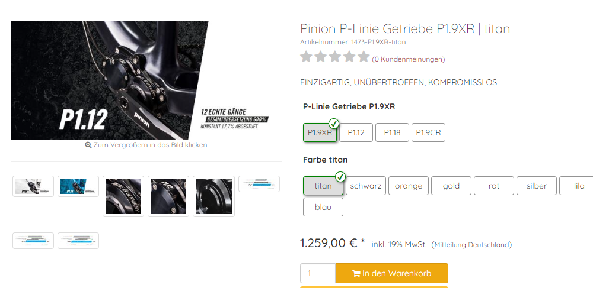Add item with In den Warenkorb button
This screenshot has height=288, width=593.
(392, 273)
